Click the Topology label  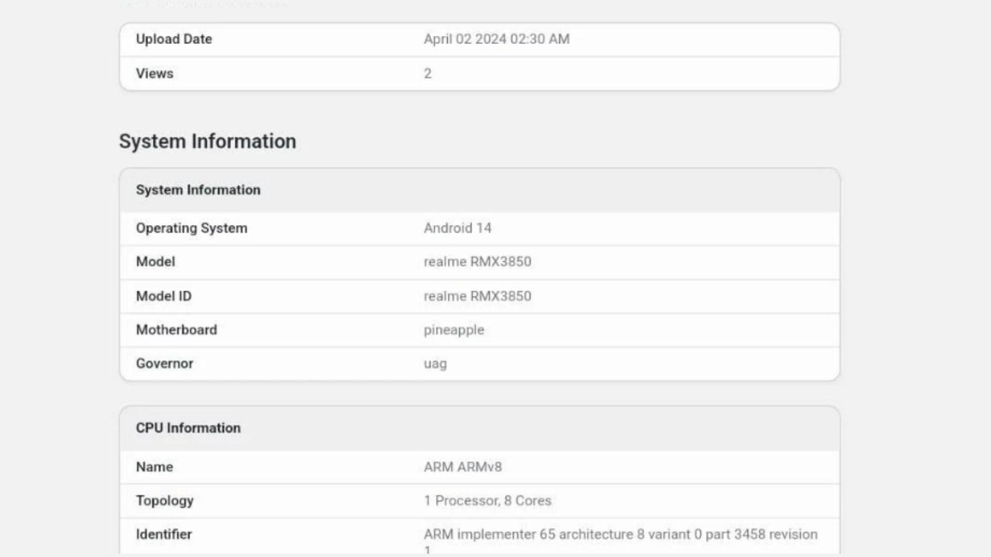click(x=165, y=501)
